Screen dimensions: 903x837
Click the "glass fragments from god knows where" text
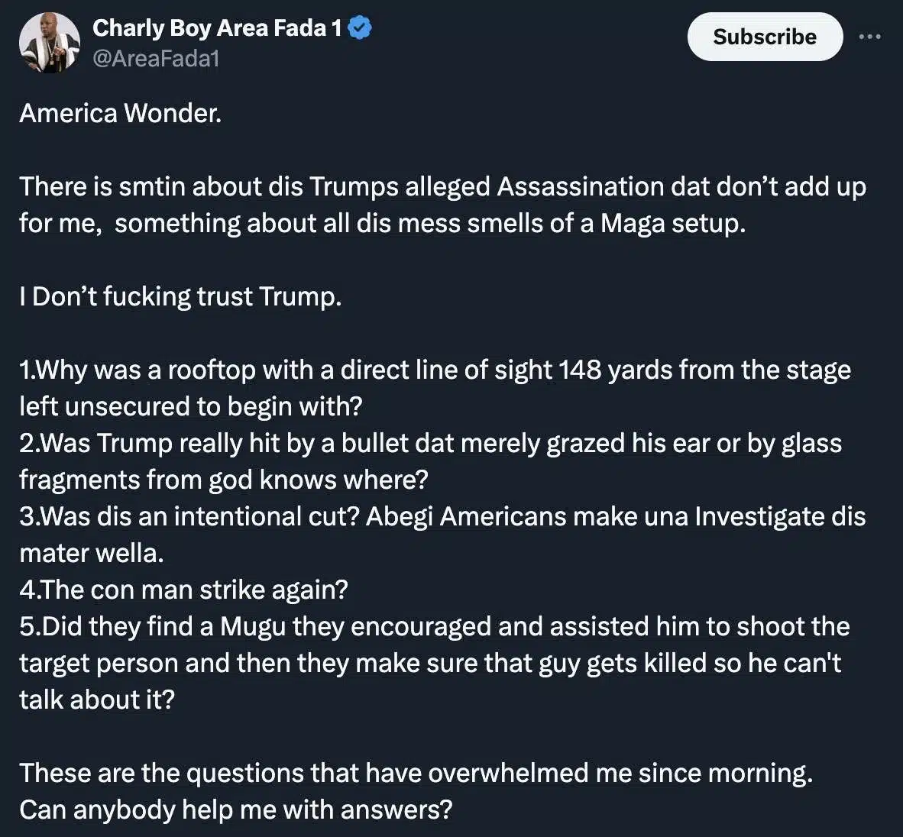coord(223,480)
